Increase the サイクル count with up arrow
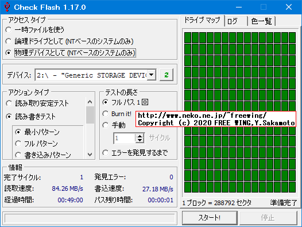 point(140,136)
